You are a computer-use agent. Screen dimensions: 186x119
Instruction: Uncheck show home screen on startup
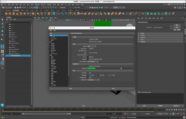(x=88, y=39)
